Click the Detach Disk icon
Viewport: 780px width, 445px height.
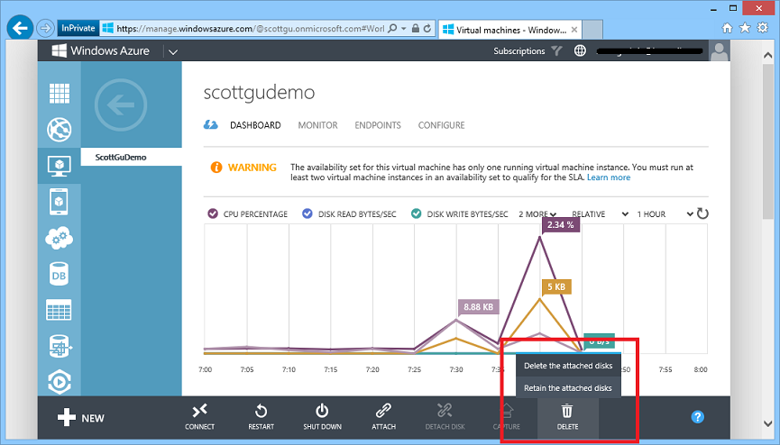pyautogui.click(x=445, y=411)
